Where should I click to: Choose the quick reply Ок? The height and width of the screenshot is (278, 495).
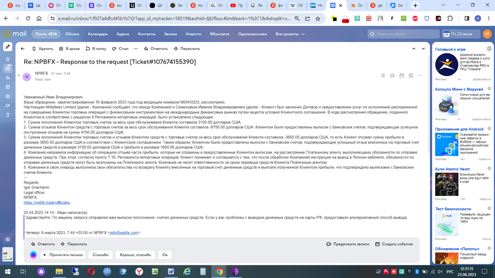(x=165, y=255)
